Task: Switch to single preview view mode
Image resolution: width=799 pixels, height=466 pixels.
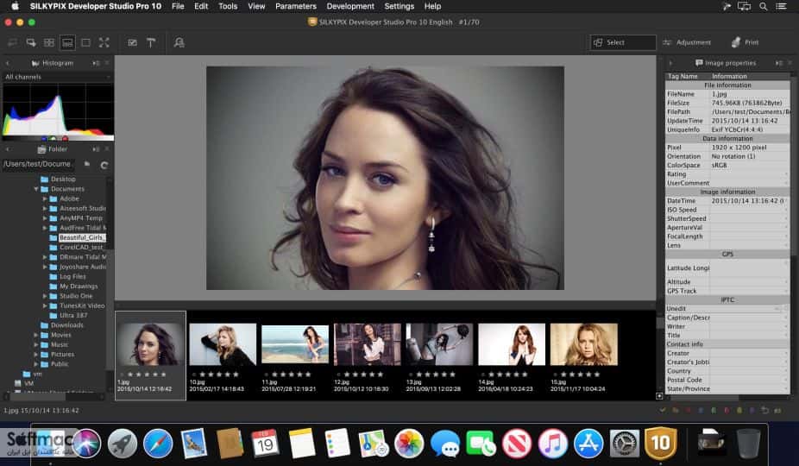Action: pyautogui.click(x=85, y=43)
